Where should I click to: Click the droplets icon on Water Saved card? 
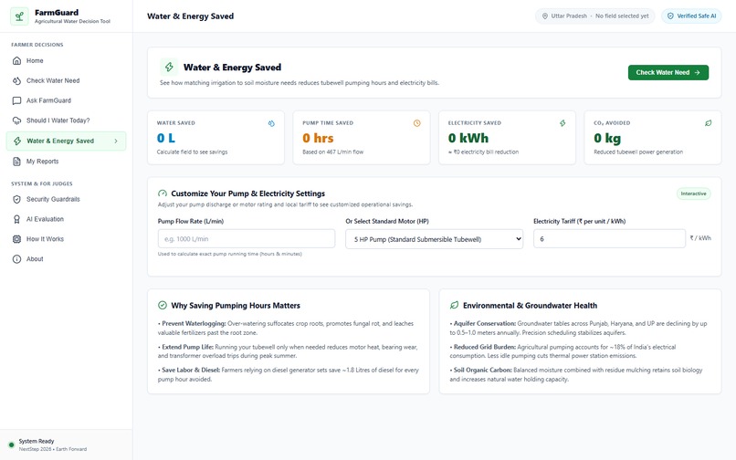tap(271, 123)
